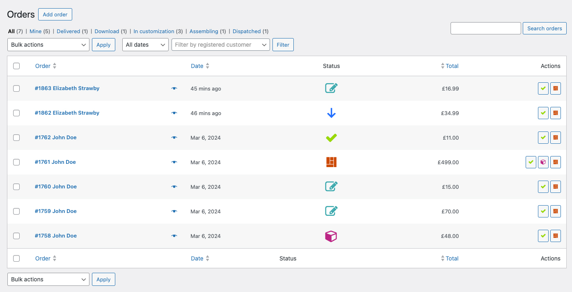
Task: Click the orange Assembling status icon for order #1761
Action: coord(331,162)
